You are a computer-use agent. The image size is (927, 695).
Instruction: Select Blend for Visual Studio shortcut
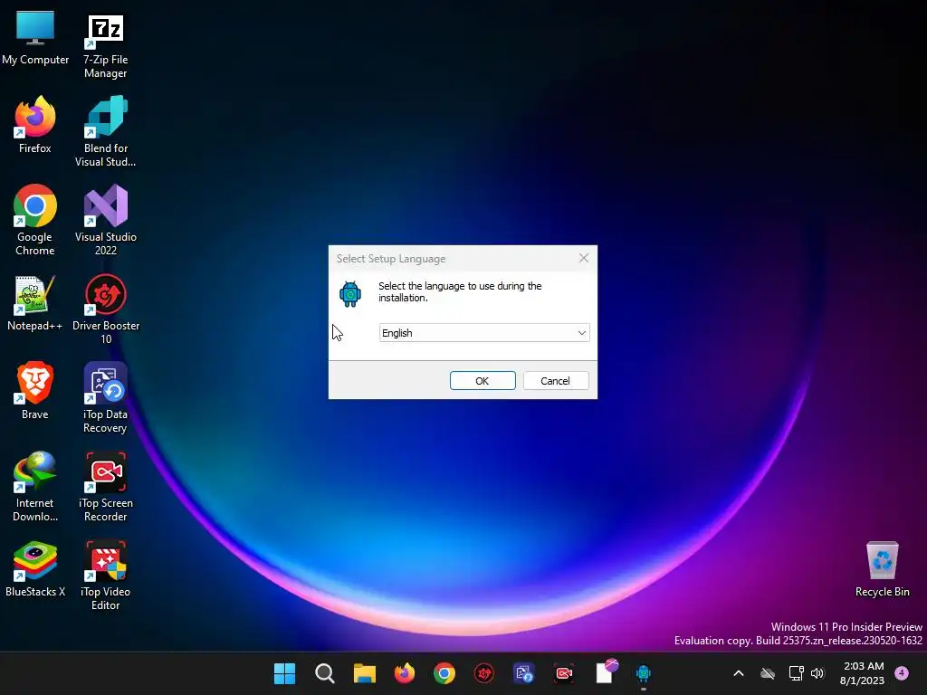tap(105, 132)
